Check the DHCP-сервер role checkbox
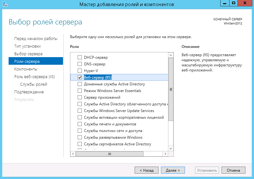This screenshot has width=254, height=179. tap(80, 57)
